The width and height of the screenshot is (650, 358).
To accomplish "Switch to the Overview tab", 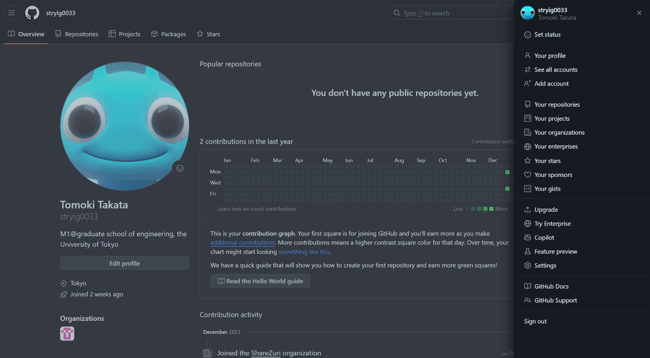I will point(26,34).
